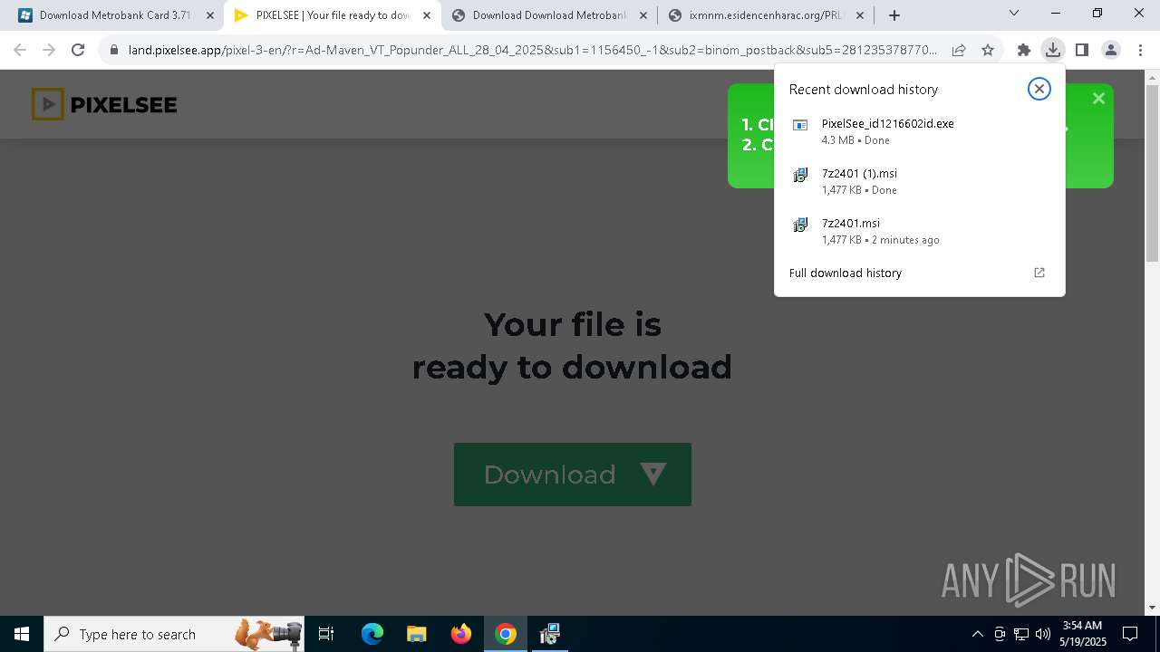Open the Windows Start menu
This screenshot has width=1160, height=652.
(x=22, y=634)
